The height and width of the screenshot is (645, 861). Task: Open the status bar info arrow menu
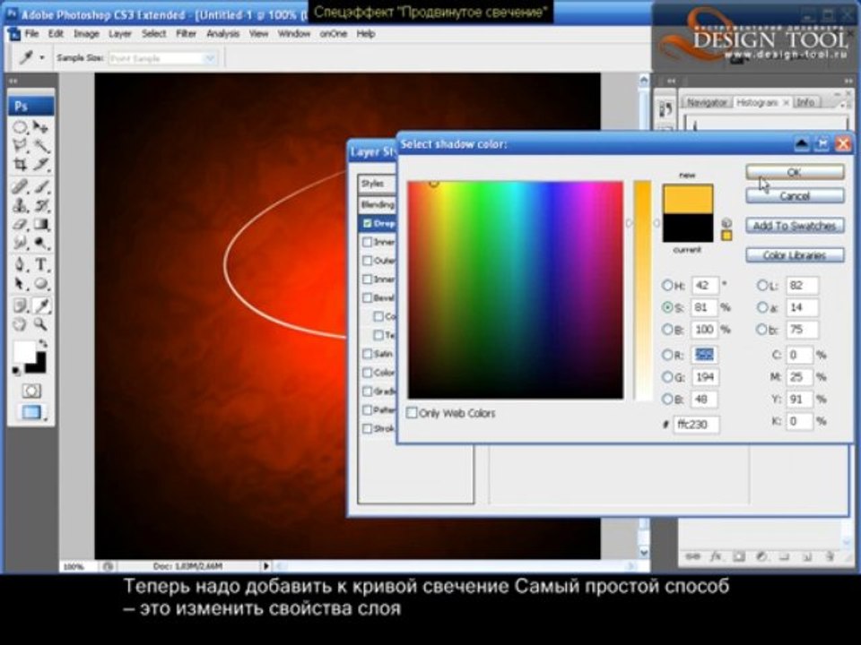point(266,565)
